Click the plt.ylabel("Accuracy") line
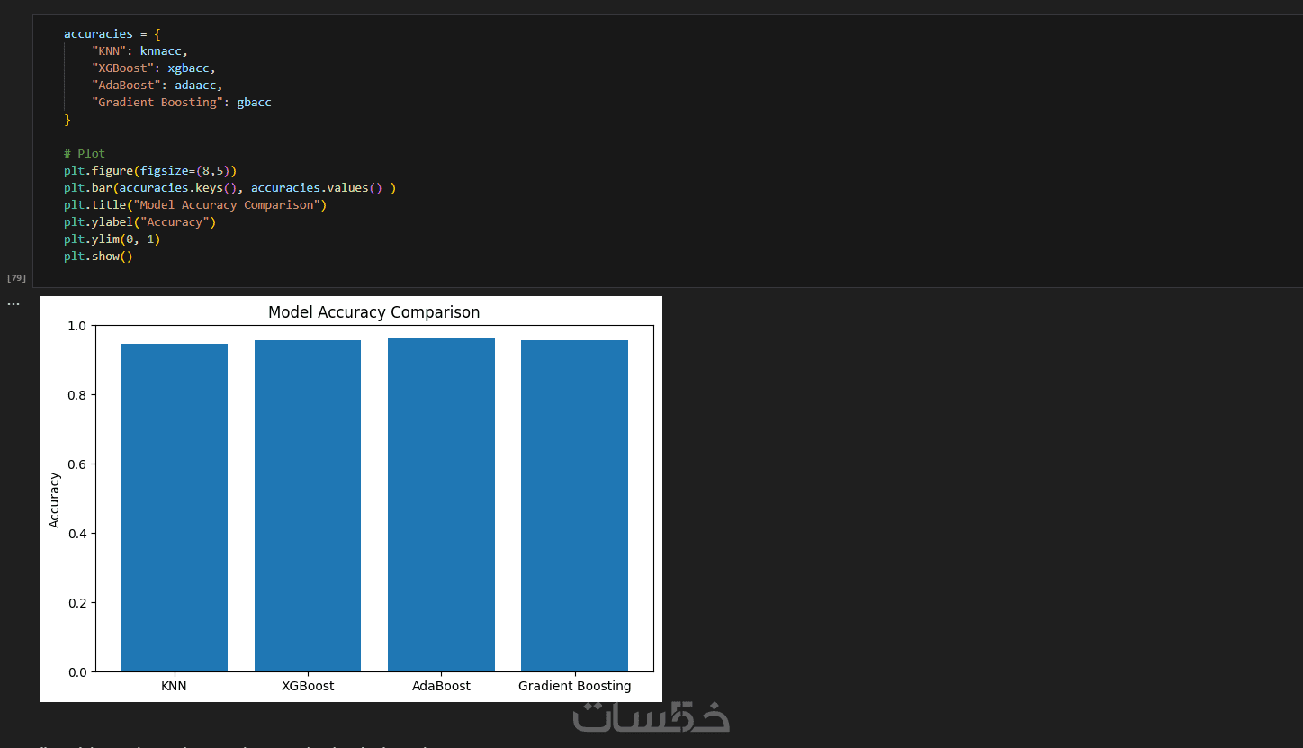 [x=139, y=222]
